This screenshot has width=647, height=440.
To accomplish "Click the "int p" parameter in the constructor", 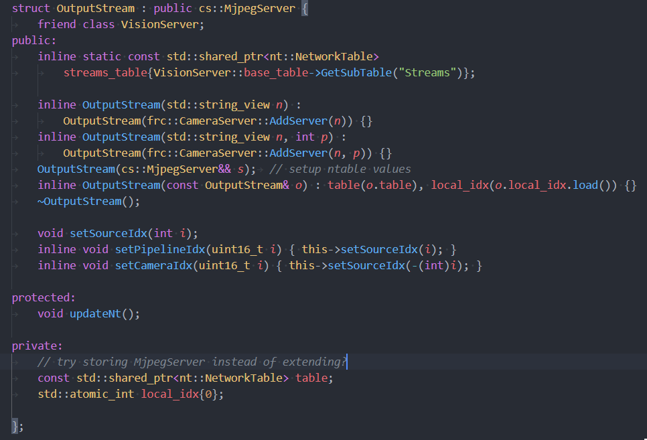I will pos(314,137).
